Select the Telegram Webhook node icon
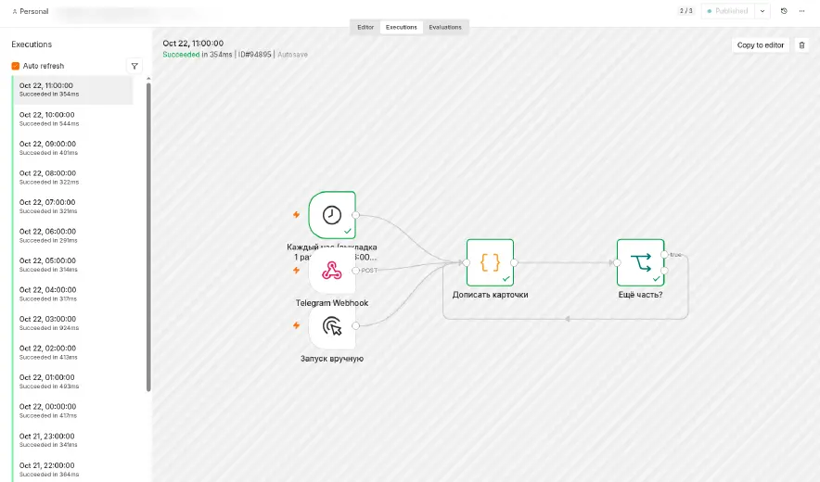Image resolution: width=820 pixels, height=482 pixels. [x=332, y=271]
